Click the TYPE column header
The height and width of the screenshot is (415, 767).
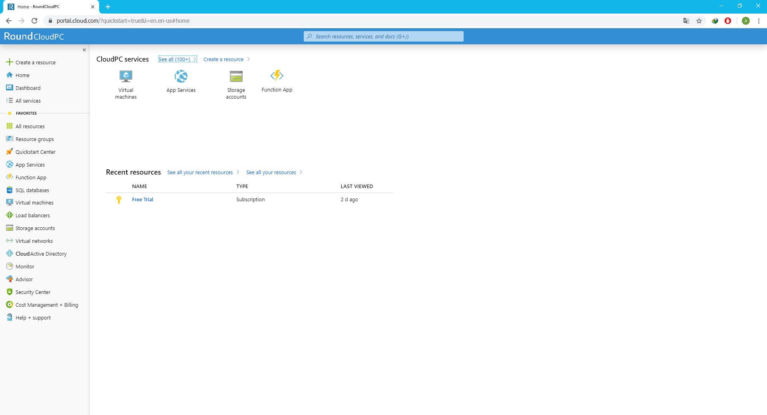[242, 187]
